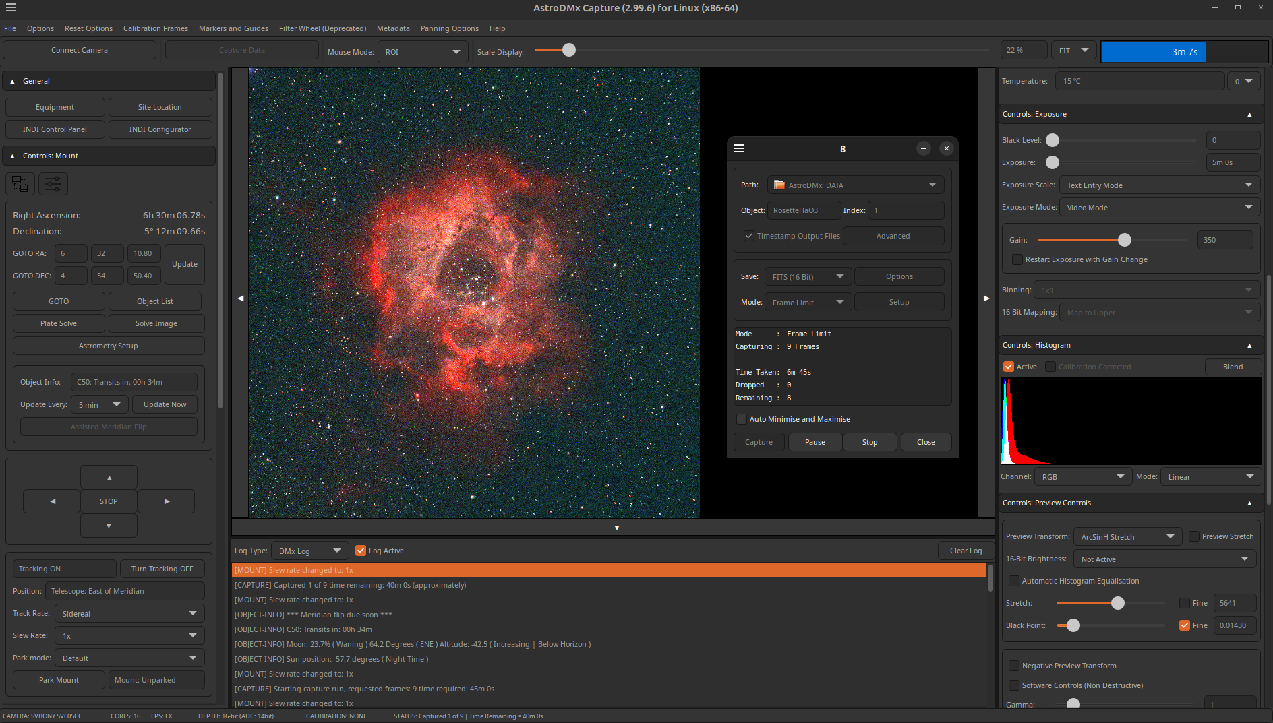Screen dimensions: 1273x723
Task: Slew mount left with arrow button
Action: click(52, 501)
